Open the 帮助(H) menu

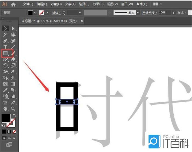coord(142,4)
